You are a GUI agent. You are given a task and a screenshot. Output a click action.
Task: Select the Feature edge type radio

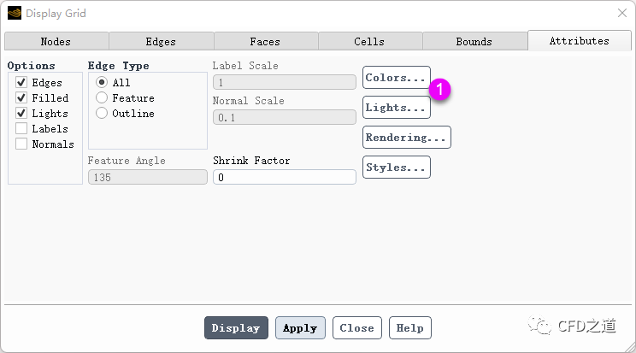[x=102, y=98]
